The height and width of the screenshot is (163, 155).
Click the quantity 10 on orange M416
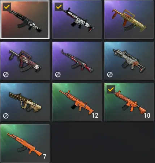147,116
